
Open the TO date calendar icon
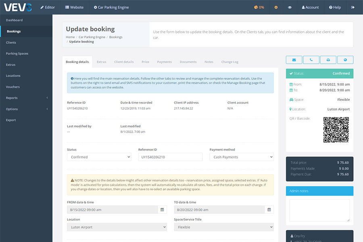[269, 210]
